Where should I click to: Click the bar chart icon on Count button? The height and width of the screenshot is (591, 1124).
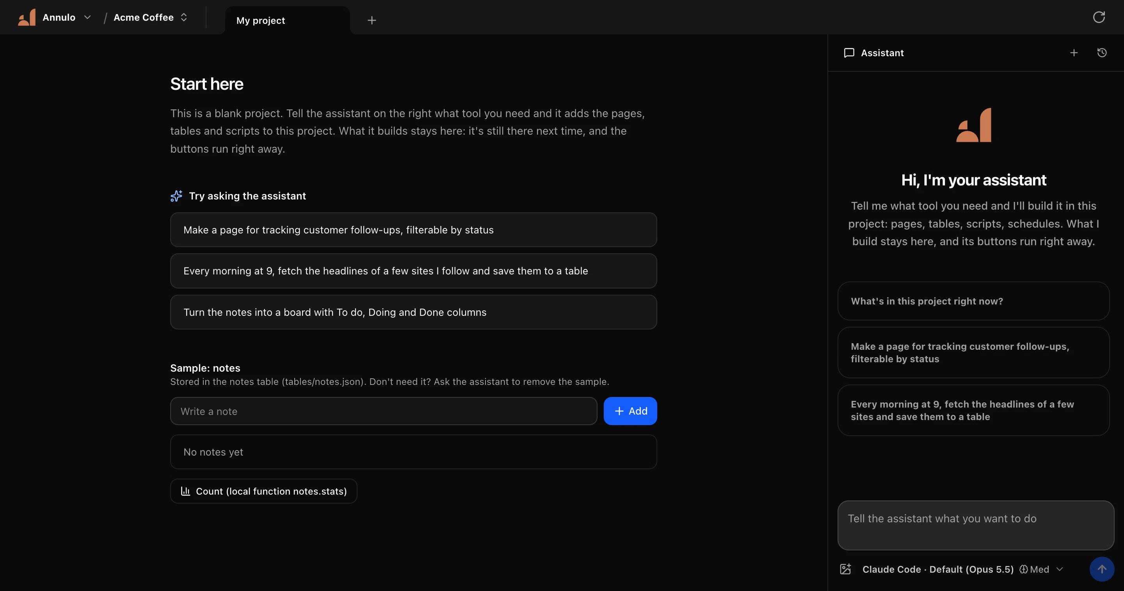tap(185, 491)
